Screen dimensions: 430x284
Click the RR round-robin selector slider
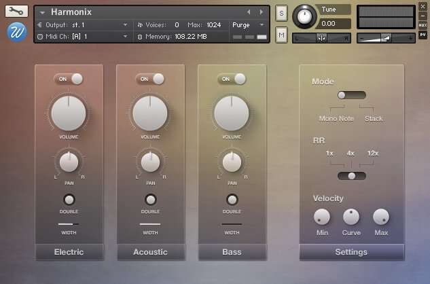pos(351,175)
